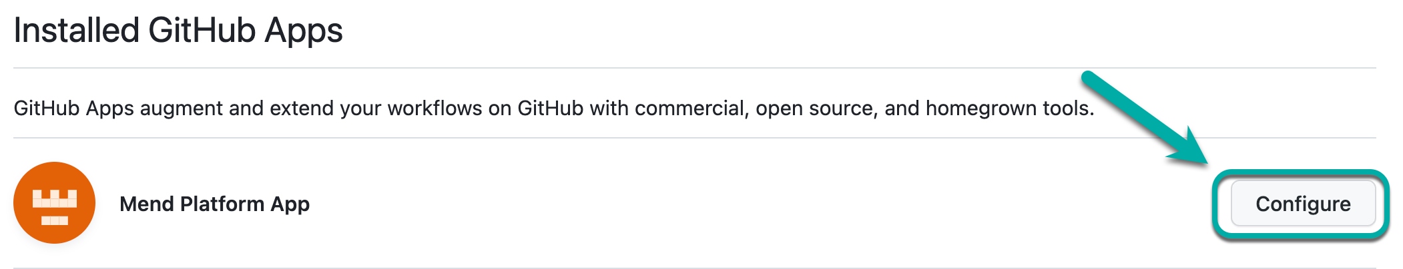The height and width of the screenshot is (269, 1403).
Task: Click the word 'commercial' in the description
Action: [x=688, y=108]
